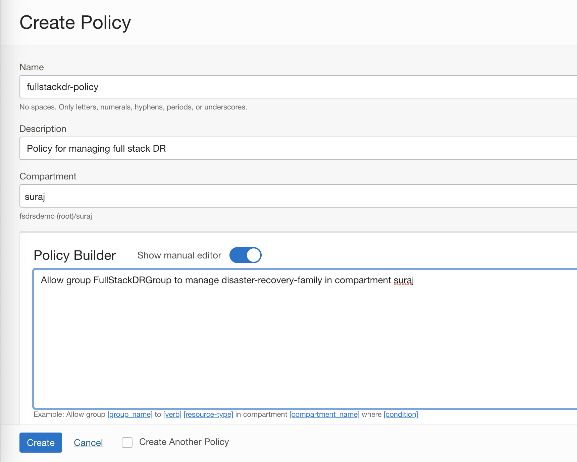577x462 pixels.
Task: Open the [resource-type] example link
Action: 208,414
